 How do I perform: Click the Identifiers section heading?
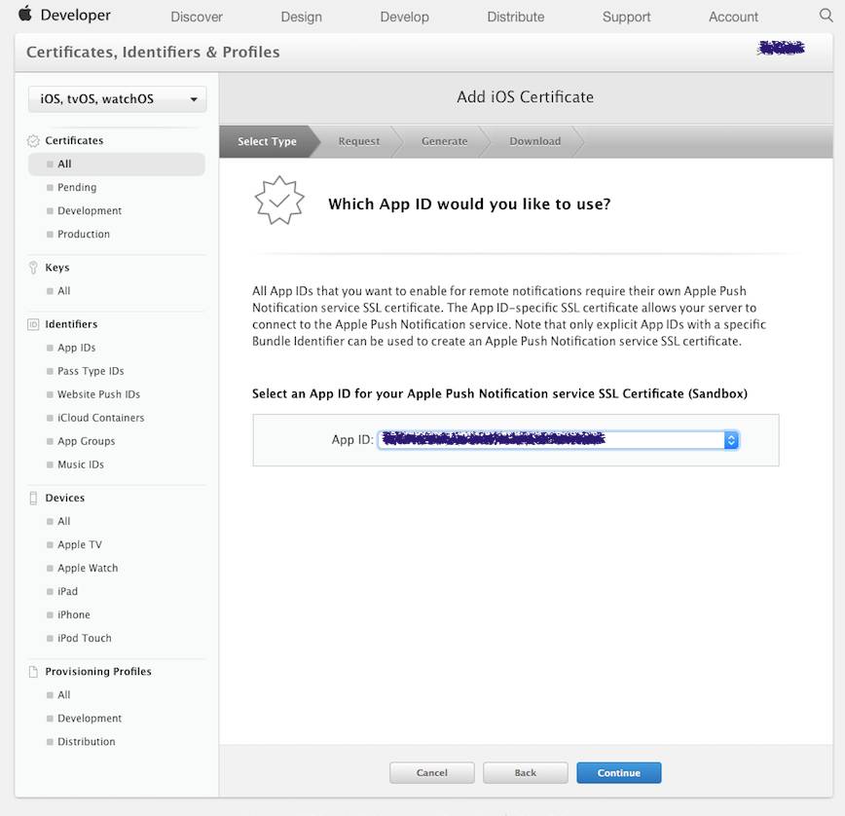[71, 324]
